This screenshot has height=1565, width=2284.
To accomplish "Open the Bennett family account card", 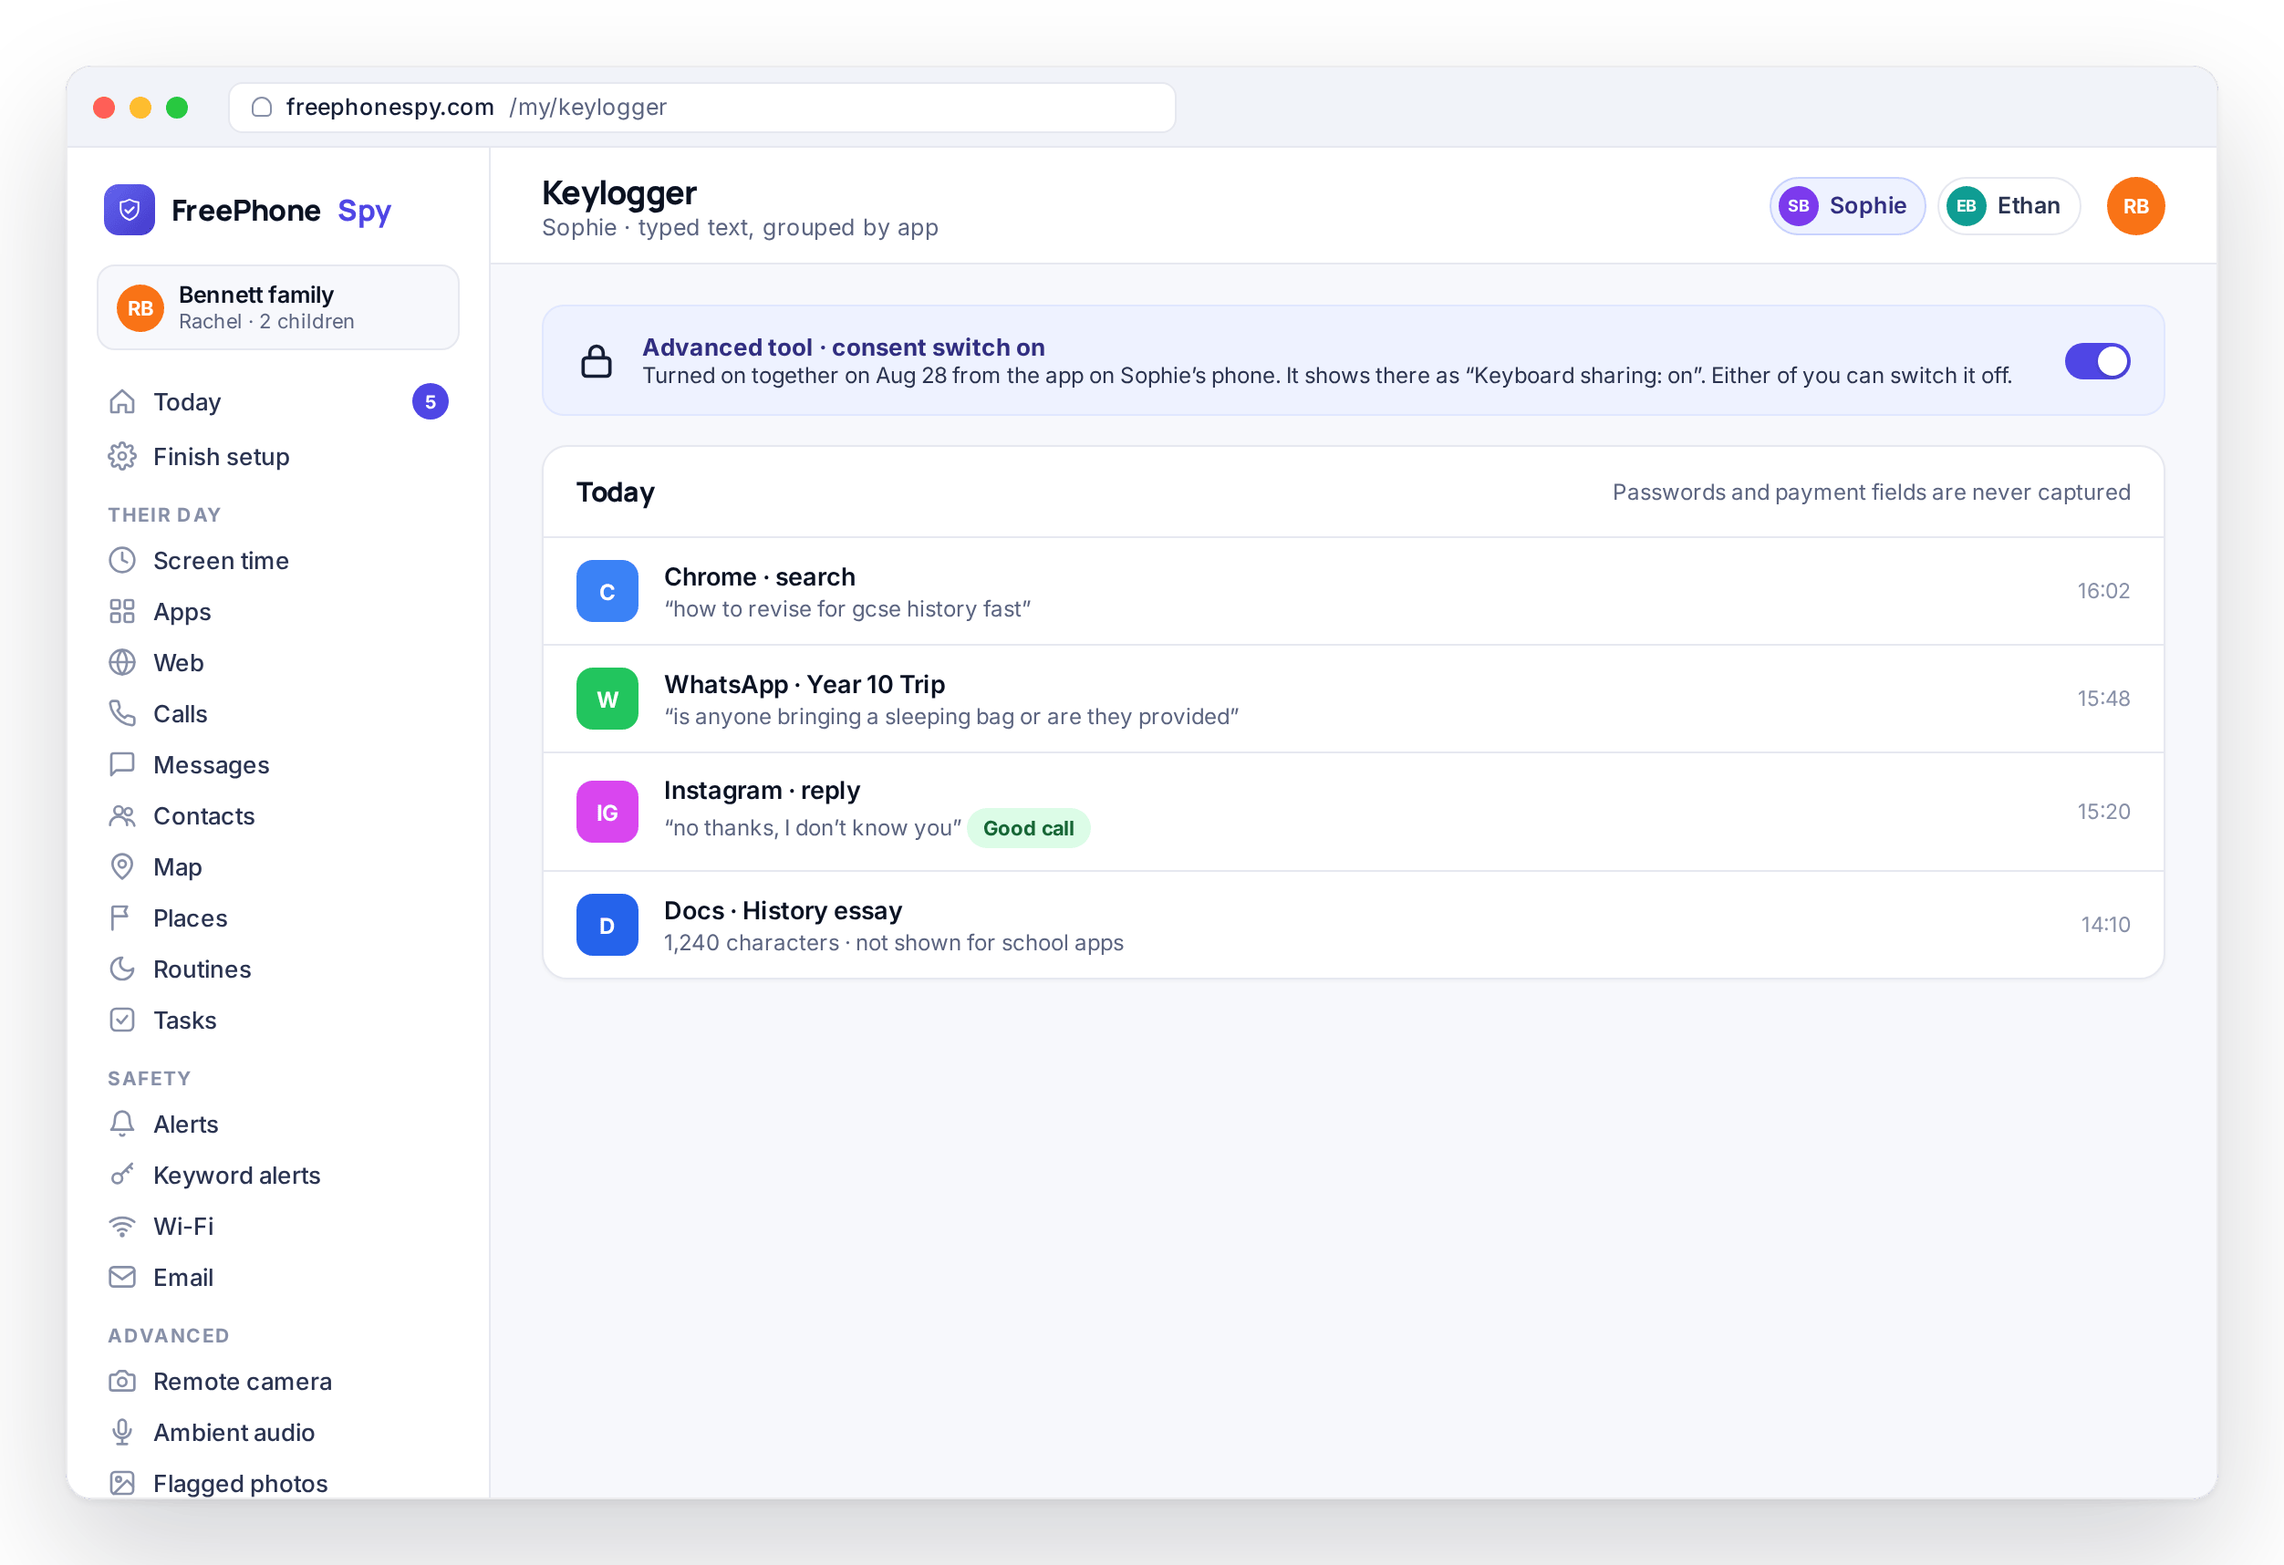I will tap(278, 307).
